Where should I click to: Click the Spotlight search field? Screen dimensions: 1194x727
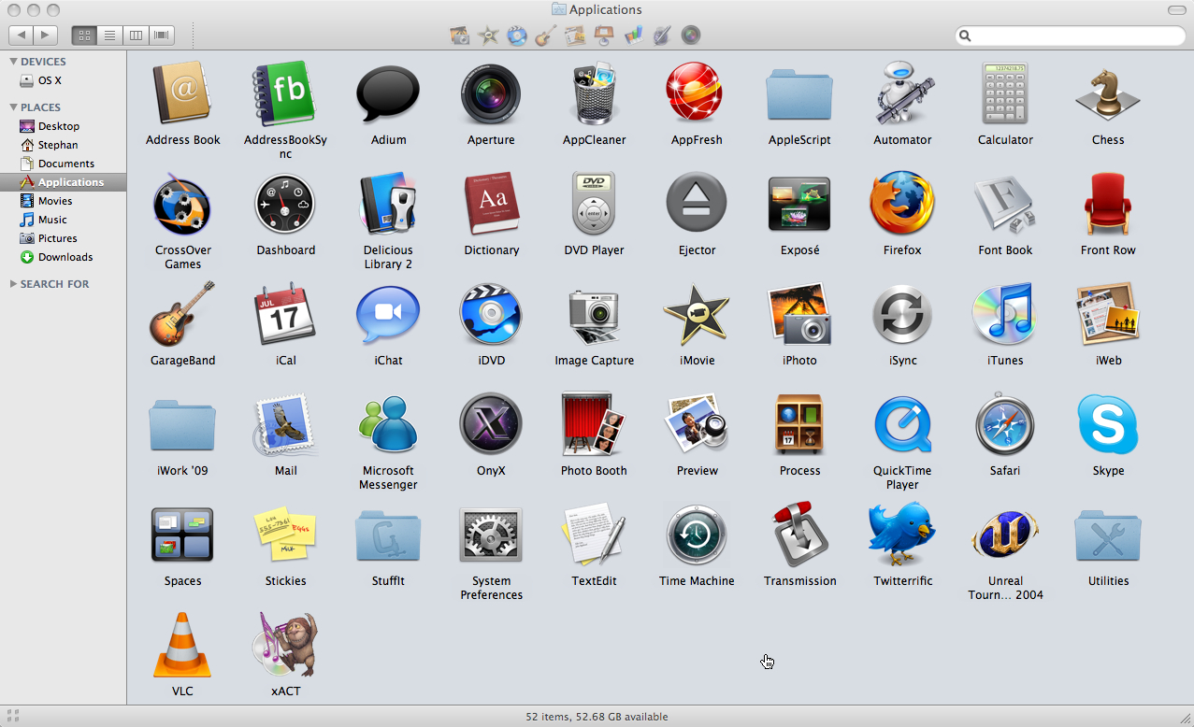[x=1071, y=36]
